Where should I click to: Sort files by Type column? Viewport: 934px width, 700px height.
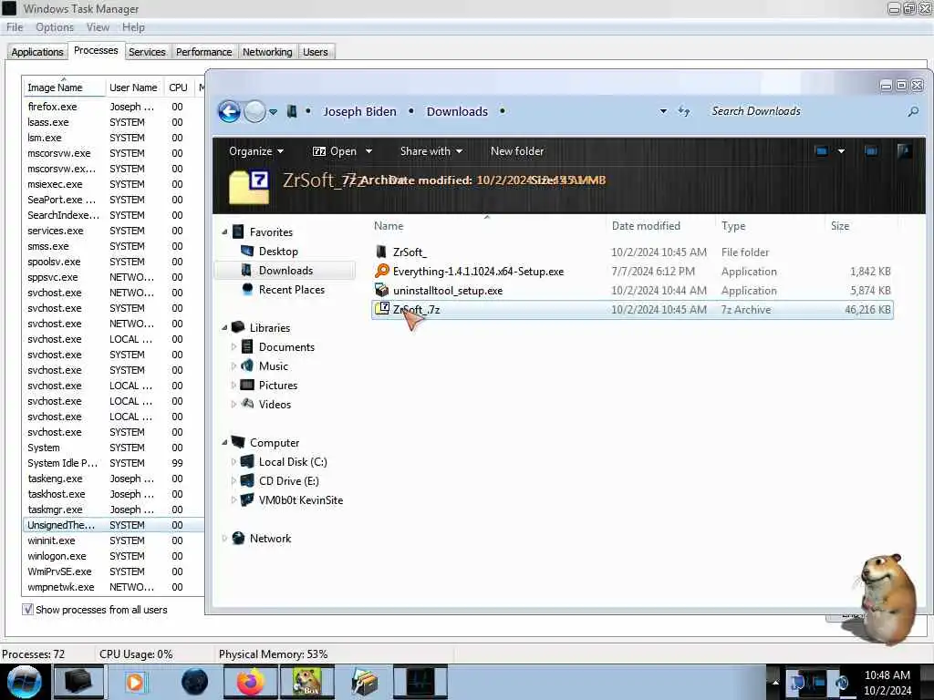771,226
